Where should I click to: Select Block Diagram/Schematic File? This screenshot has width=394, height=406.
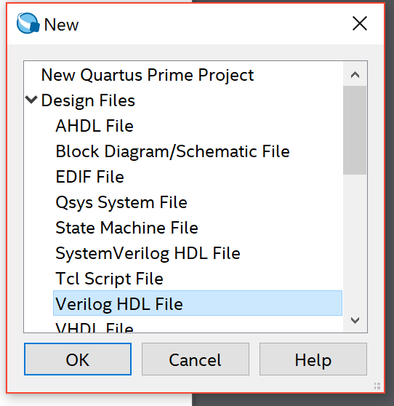click(172, 151)
